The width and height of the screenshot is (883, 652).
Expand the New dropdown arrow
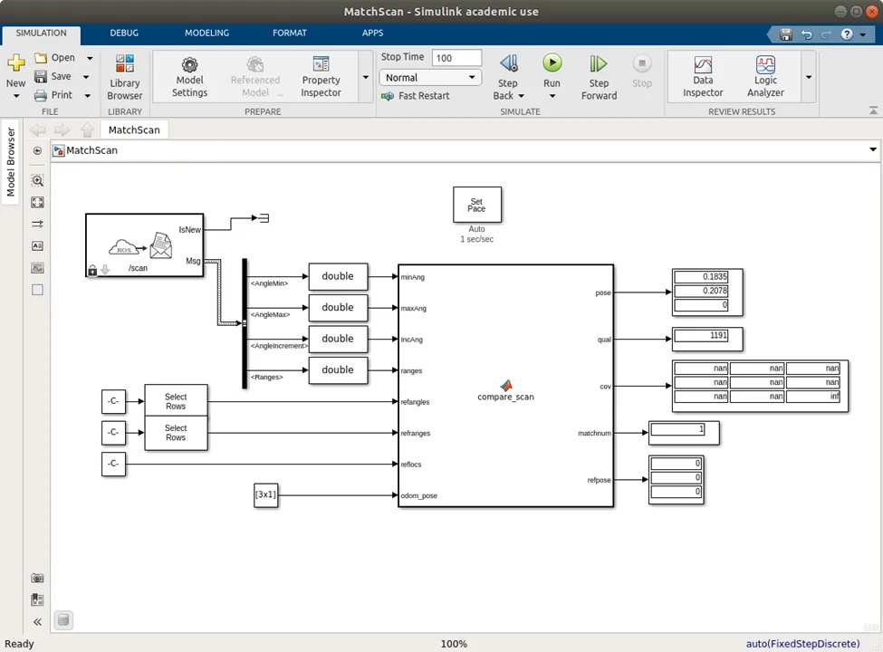coord(15,96)
